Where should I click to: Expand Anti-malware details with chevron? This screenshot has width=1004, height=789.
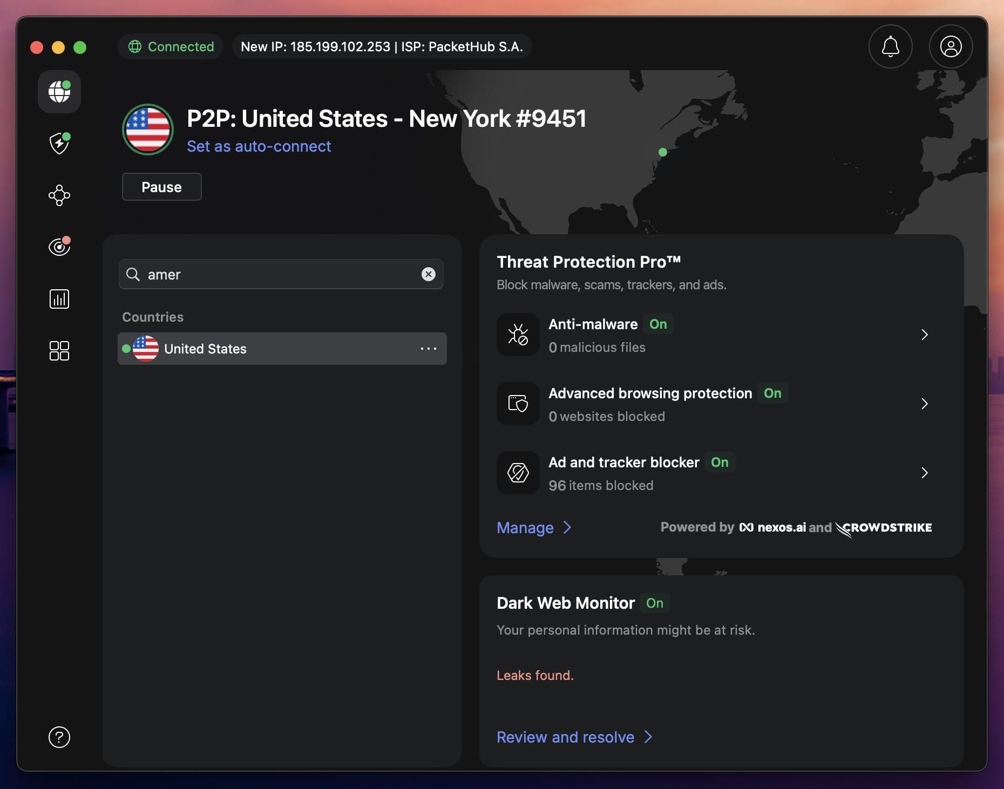(924, 335)
